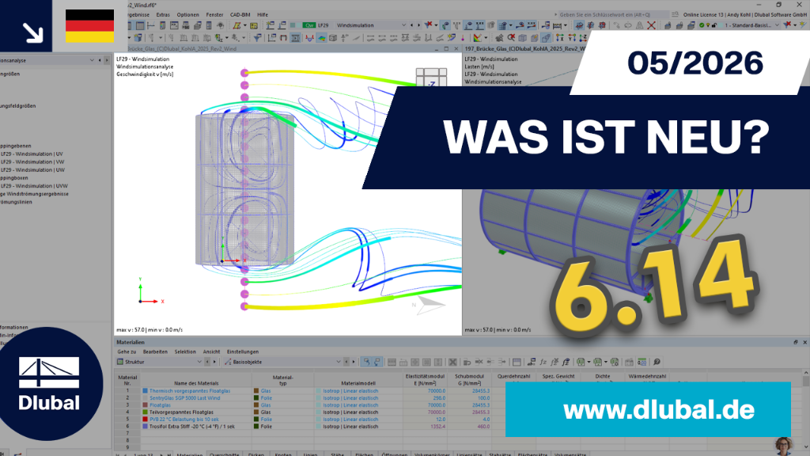Click green swatch of Teilvorgespanntes Floatglas
The image size is (810, 456).
(x=146, y=412)
